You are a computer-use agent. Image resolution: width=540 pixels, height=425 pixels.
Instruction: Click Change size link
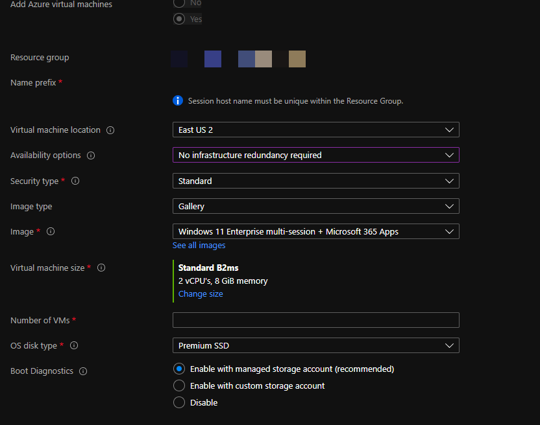pos(201,294)
